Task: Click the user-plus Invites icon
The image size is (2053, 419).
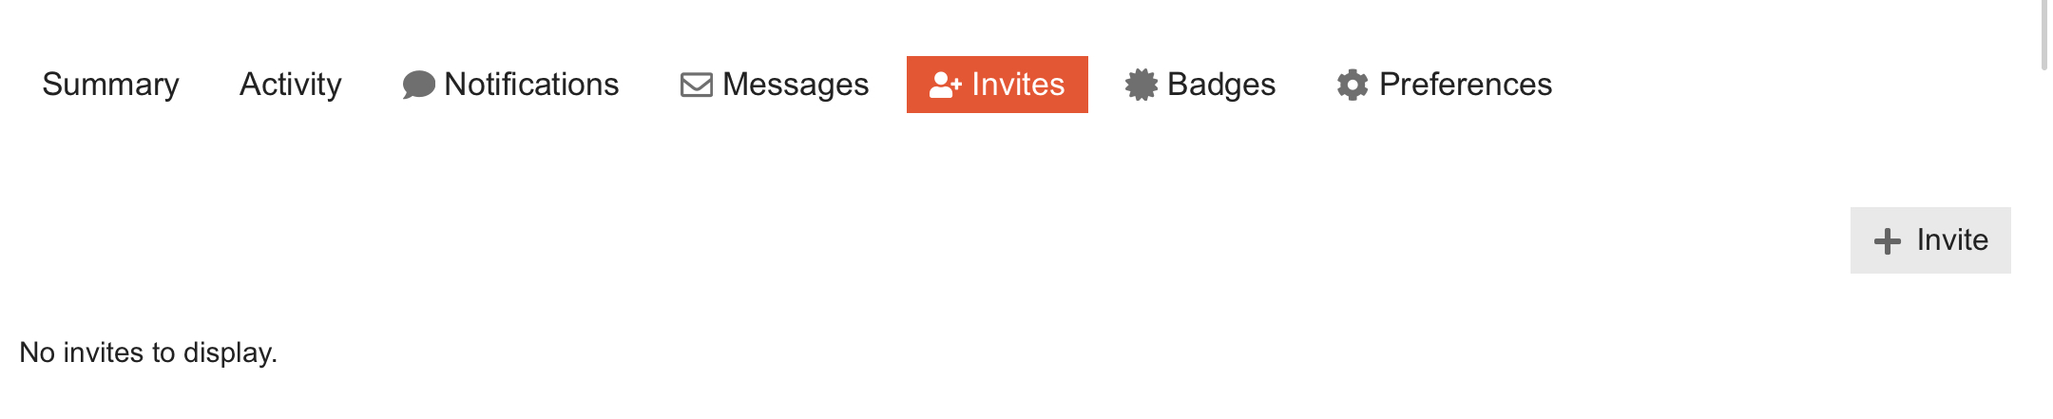Action: [x=946, y=85]
